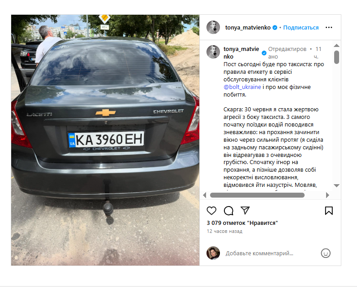The height and width of the screenshot is (287, 357).
Task: Save post with bookmark icon
Action: click(x=329, y=211)
